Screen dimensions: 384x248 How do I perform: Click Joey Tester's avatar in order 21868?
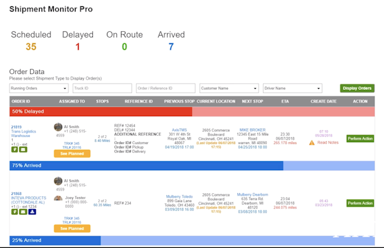58,198
